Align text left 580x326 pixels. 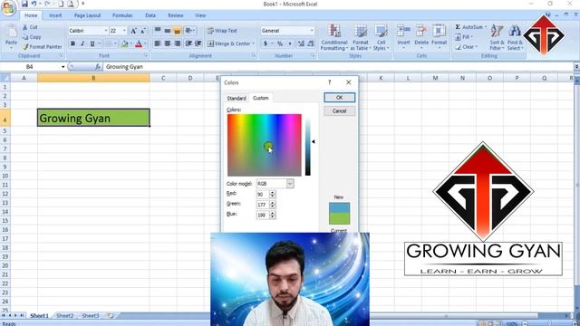pyautogui.click(x=158, y=43)
